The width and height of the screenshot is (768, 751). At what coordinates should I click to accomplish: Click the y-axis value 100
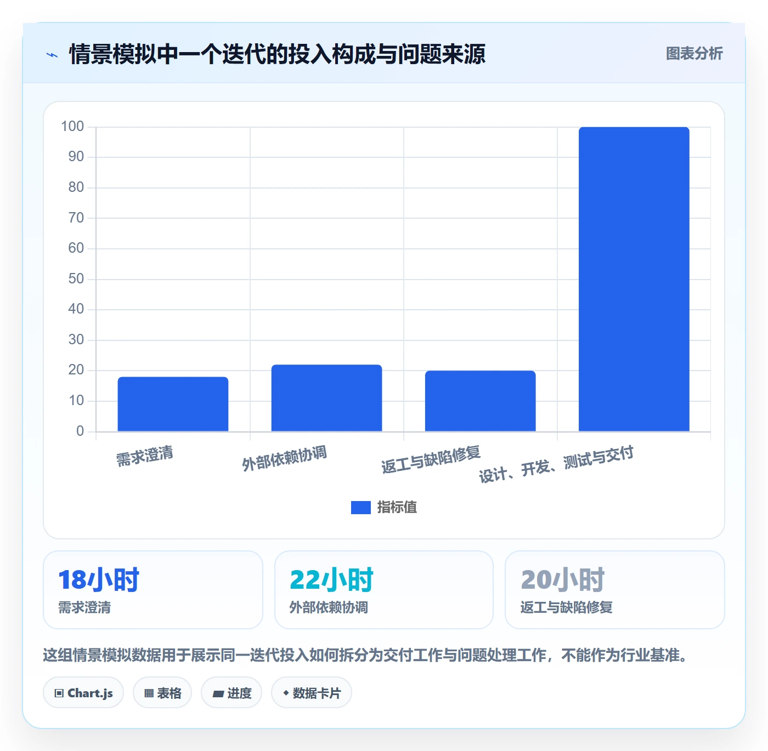pos(72,127)
